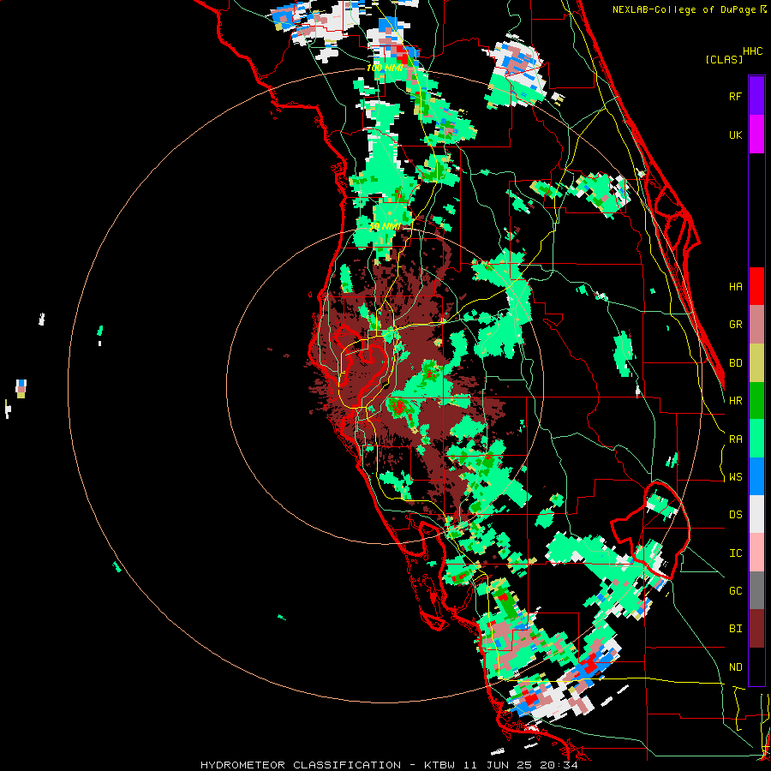Click the 'RF' legend label

click(735, 96)
